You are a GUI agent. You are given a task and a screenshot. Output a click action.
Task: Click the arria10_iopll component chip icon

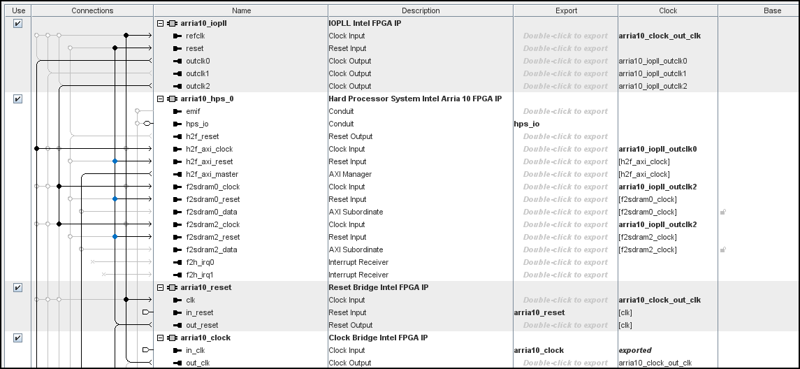(x=172, y=24)
